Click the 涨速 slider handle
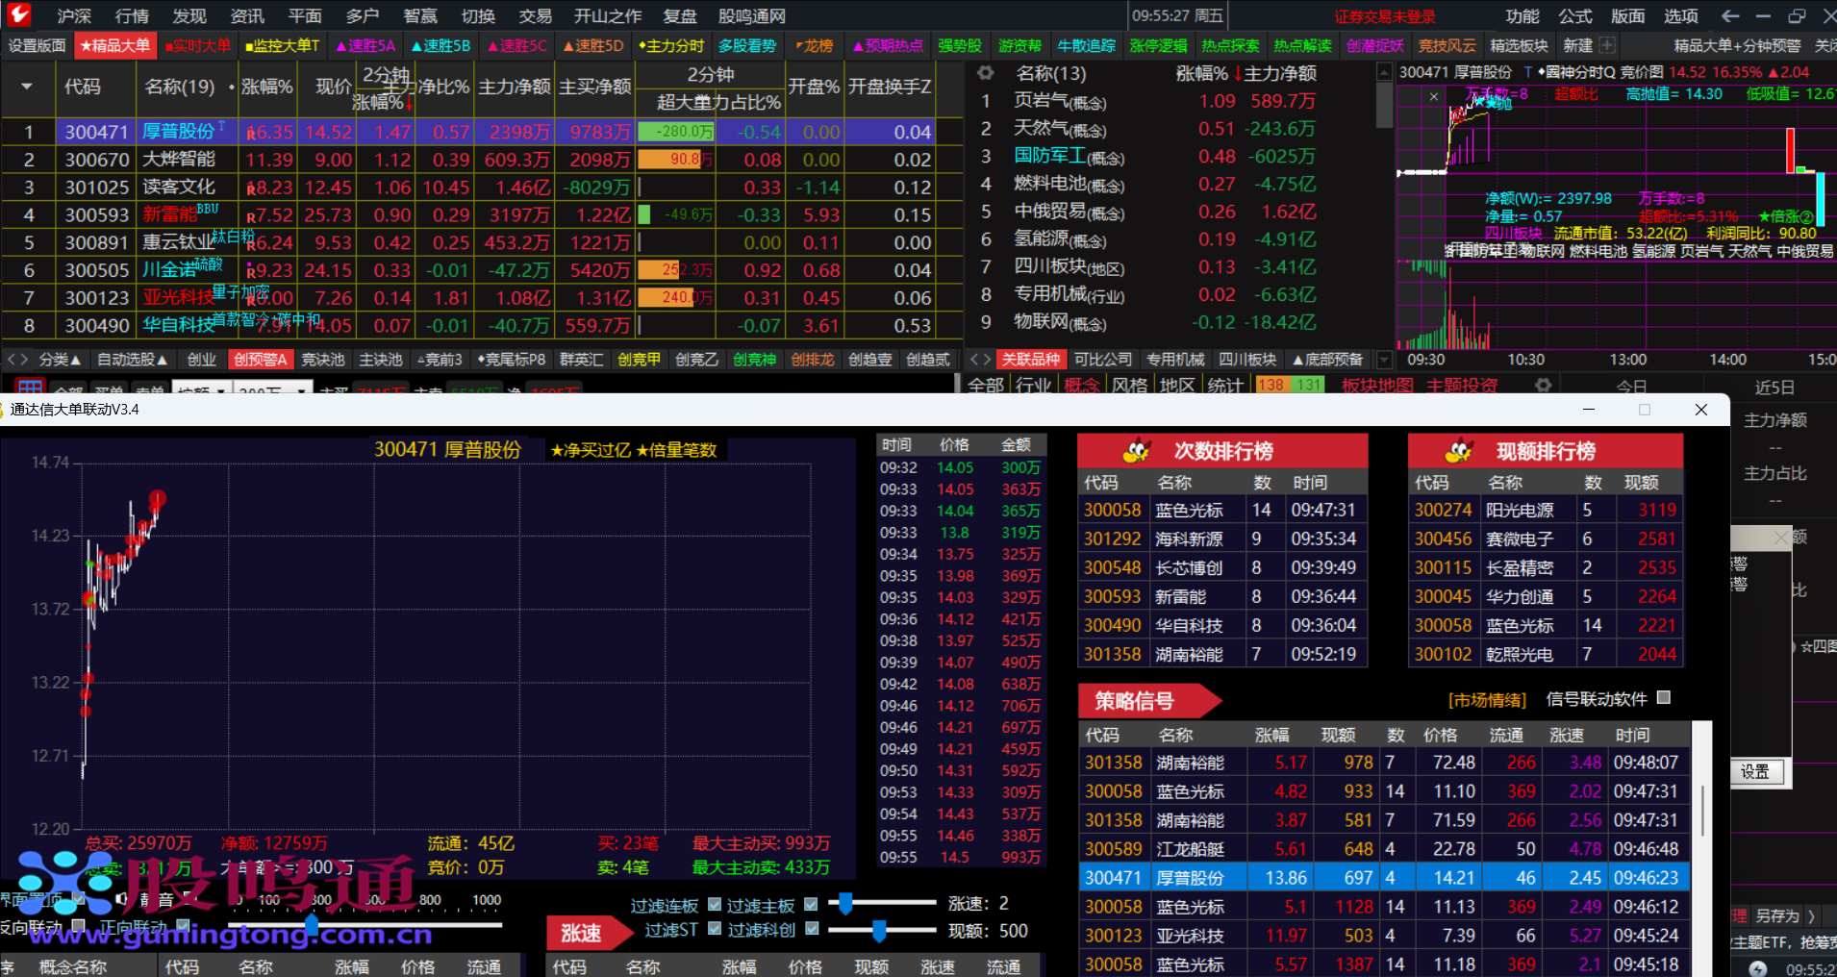 point(845,903)
